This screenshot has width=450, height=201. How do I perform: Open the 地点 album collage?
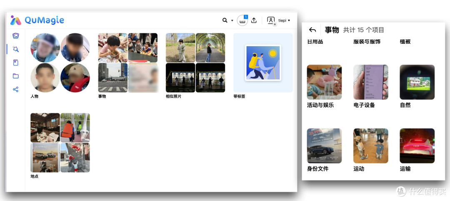pyautogui.click(x=60, y=143)
